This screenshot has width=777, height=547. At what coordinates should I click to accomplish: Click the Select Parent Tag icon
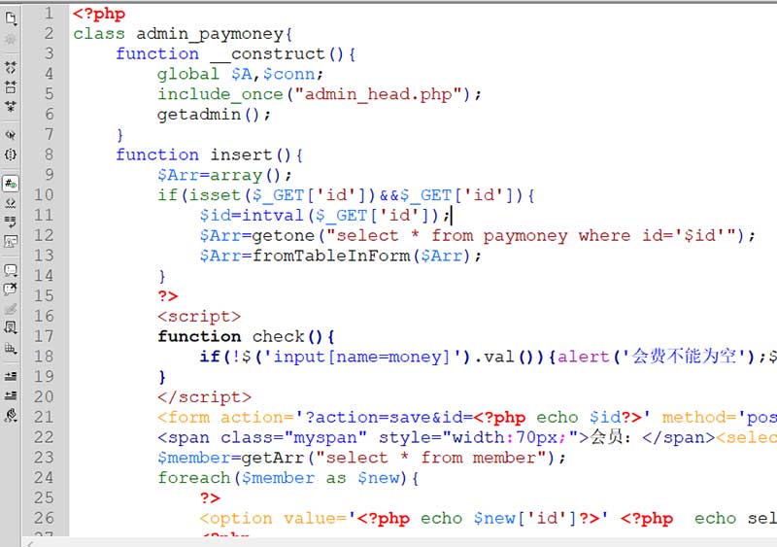tap(11, 135)
